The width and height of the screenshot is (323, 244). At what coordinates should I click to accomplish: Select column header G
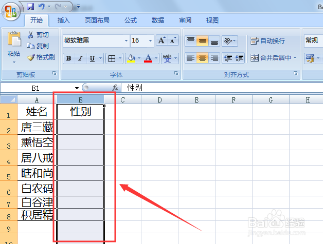271,100
